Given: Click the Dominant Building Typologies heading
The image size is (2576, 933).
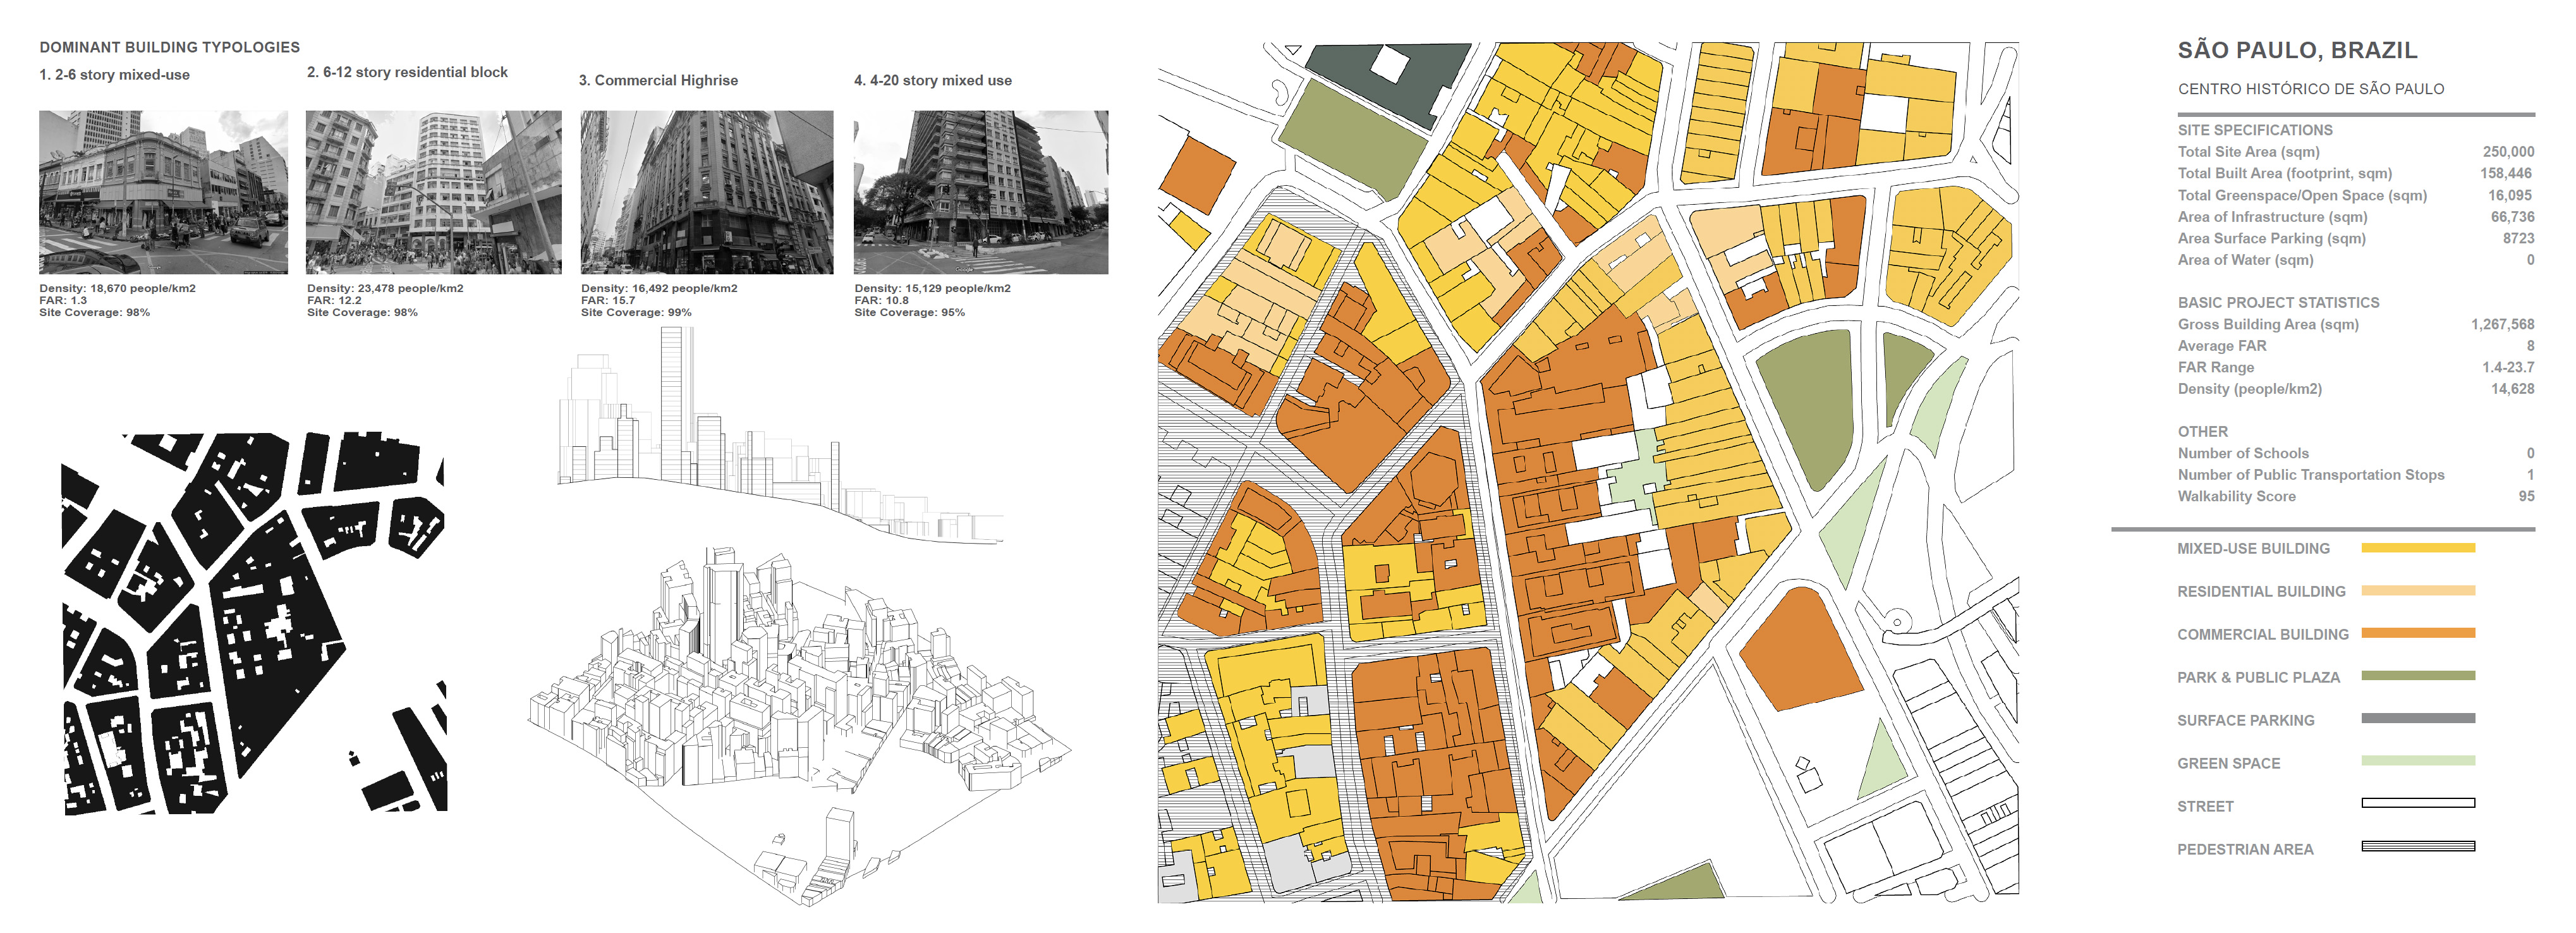Looking at the screenshot, I should click(x=169, y=47).
